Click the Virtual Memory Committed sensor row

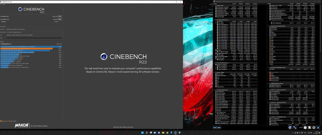click(x=236, y=7)
